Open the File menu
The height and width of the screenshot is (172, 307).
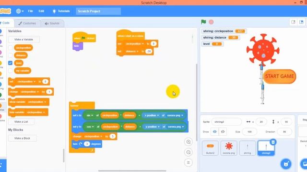point(30,11)
